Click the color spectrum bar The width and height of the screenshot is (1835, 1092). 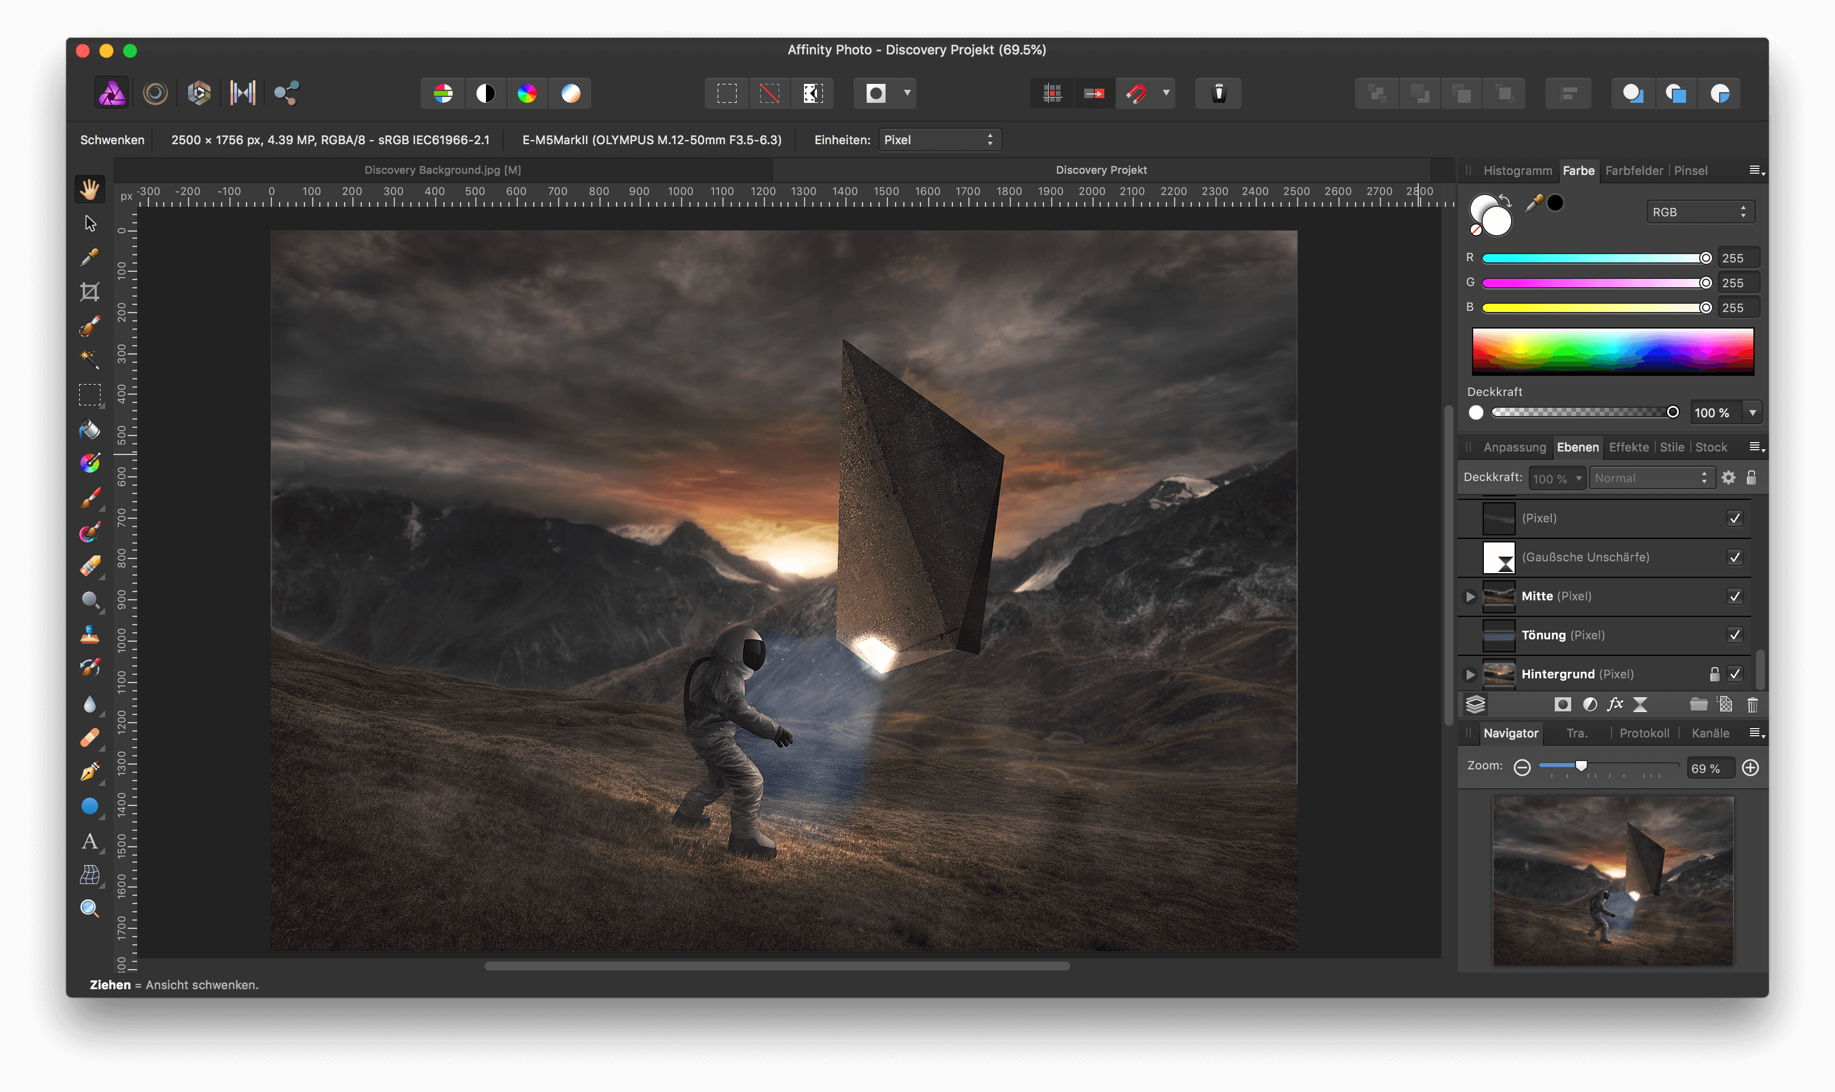pyautogui.click(x=1612, y=351)
